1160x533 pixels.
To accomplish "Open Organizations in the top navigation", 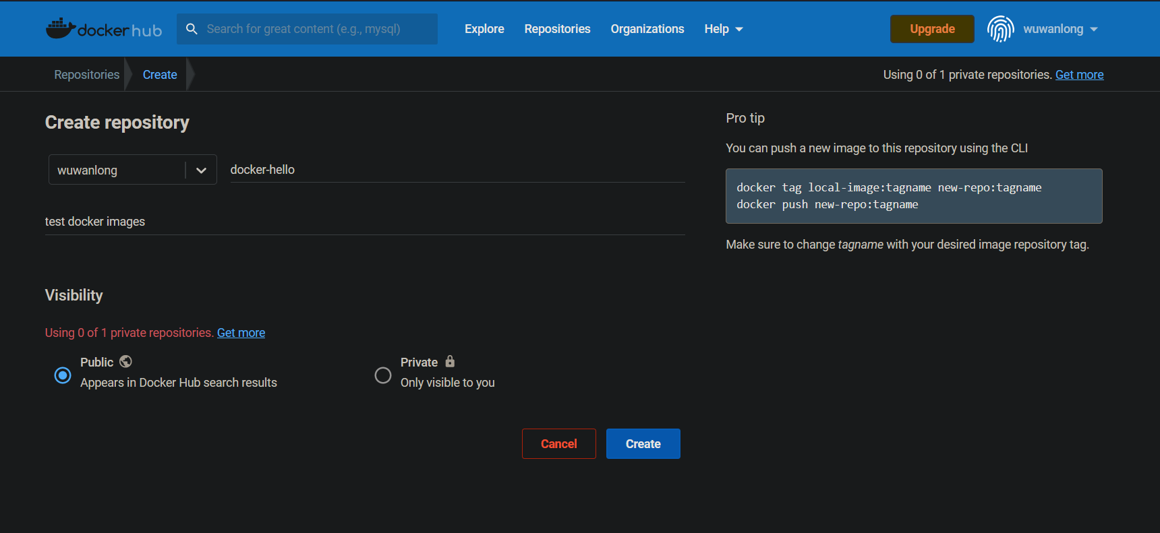I will point(647,29).
